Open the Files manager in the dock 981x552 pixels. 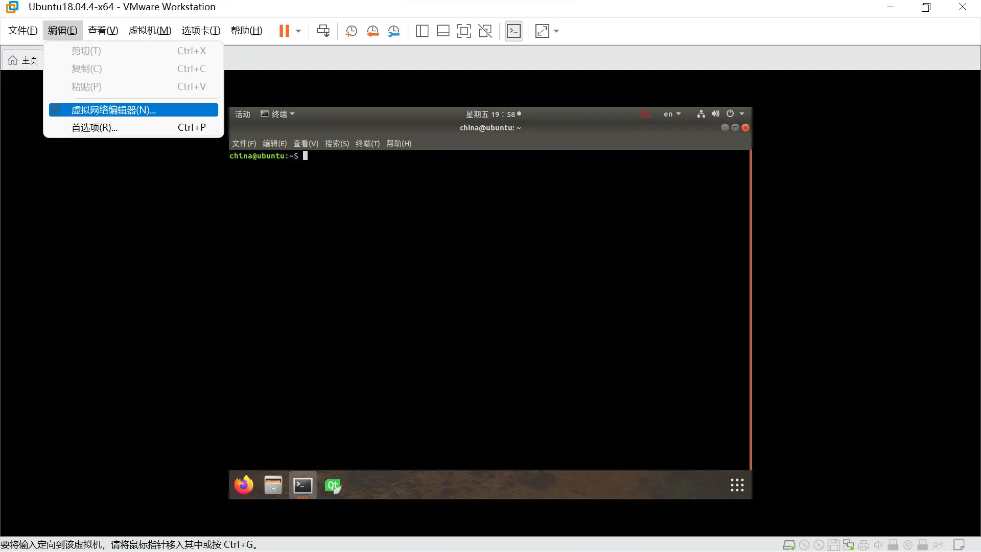tap(273, 485)
